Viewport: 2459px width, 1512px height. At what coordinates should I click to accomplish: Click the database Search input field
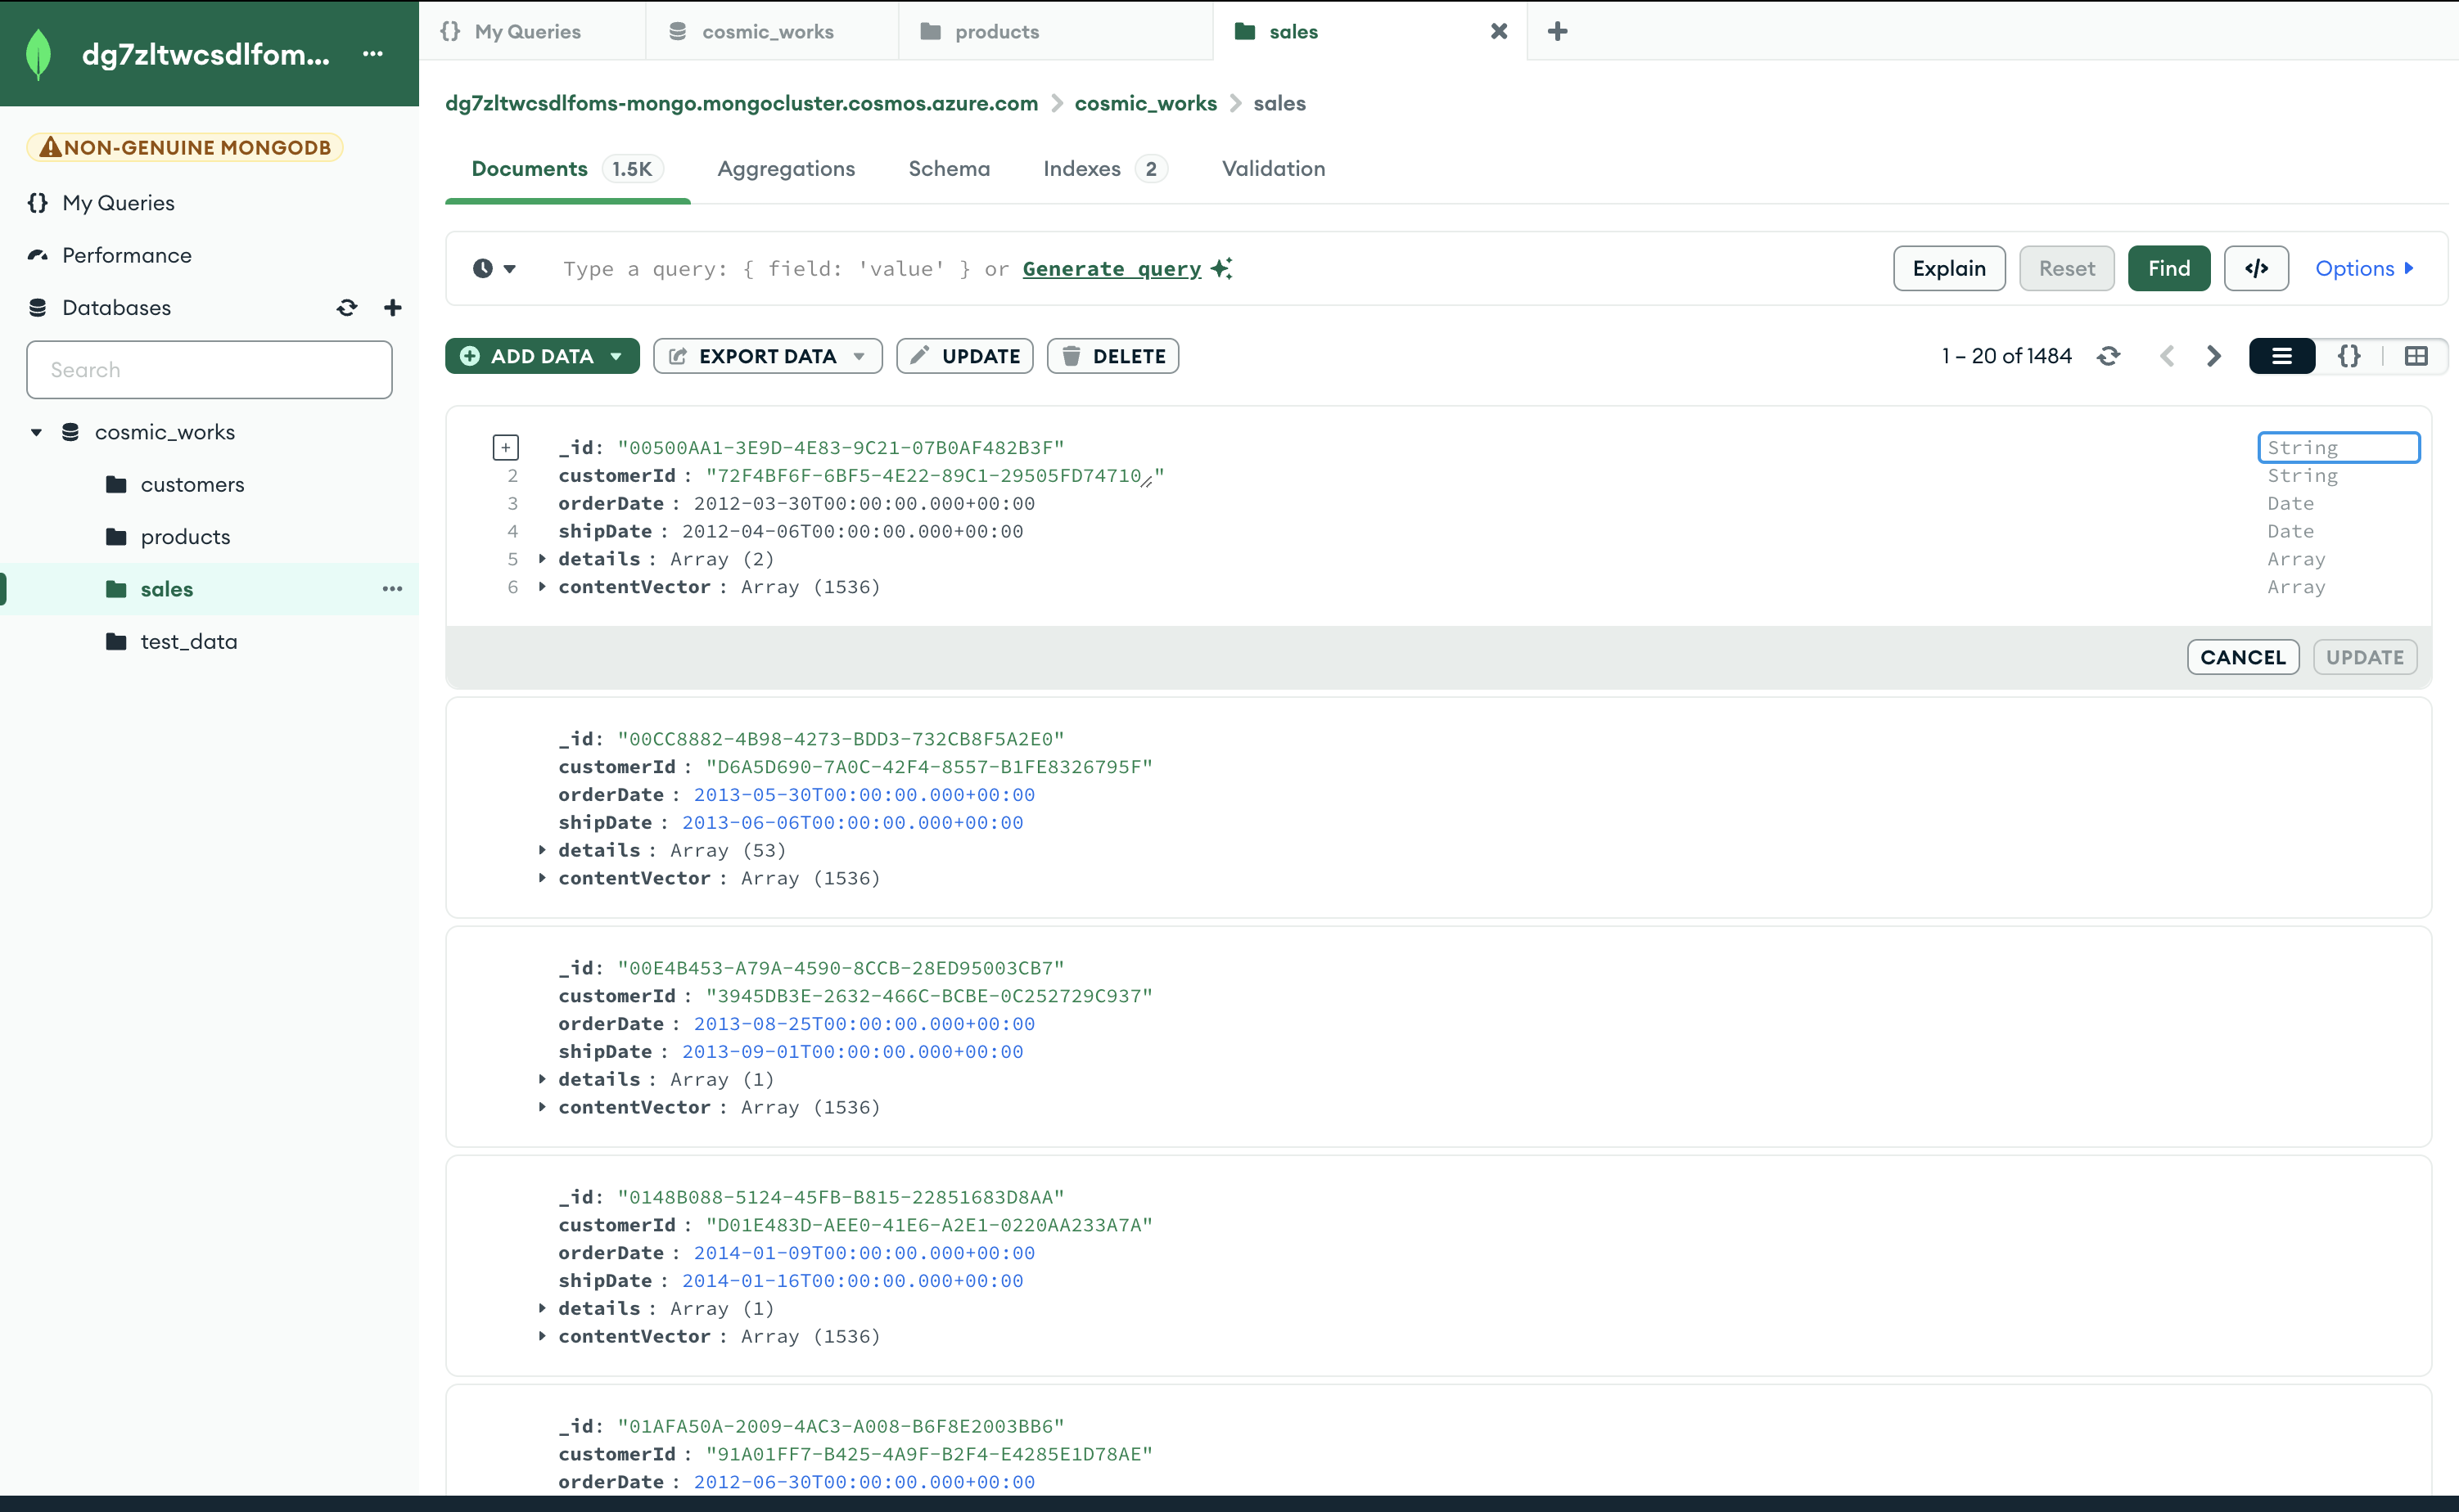[209, 370]
